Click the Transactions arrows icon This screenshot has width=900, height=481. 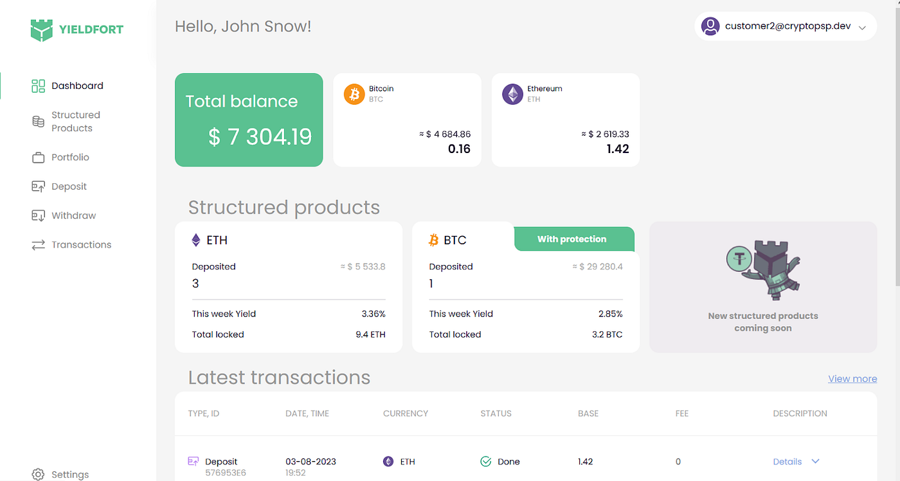pos(38,245)
